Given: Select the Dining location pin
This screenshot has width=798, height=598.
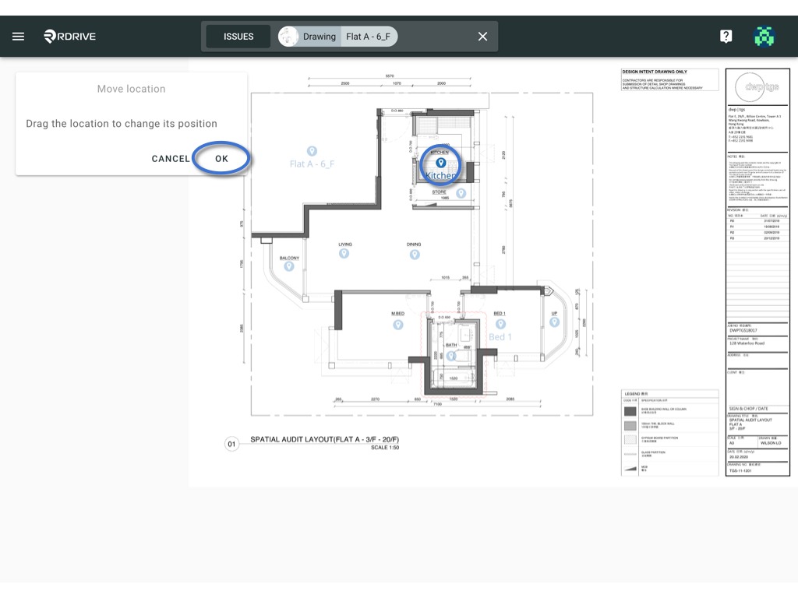Looking at the screenshot, I should pyautogui.click(x=415, y=255).
